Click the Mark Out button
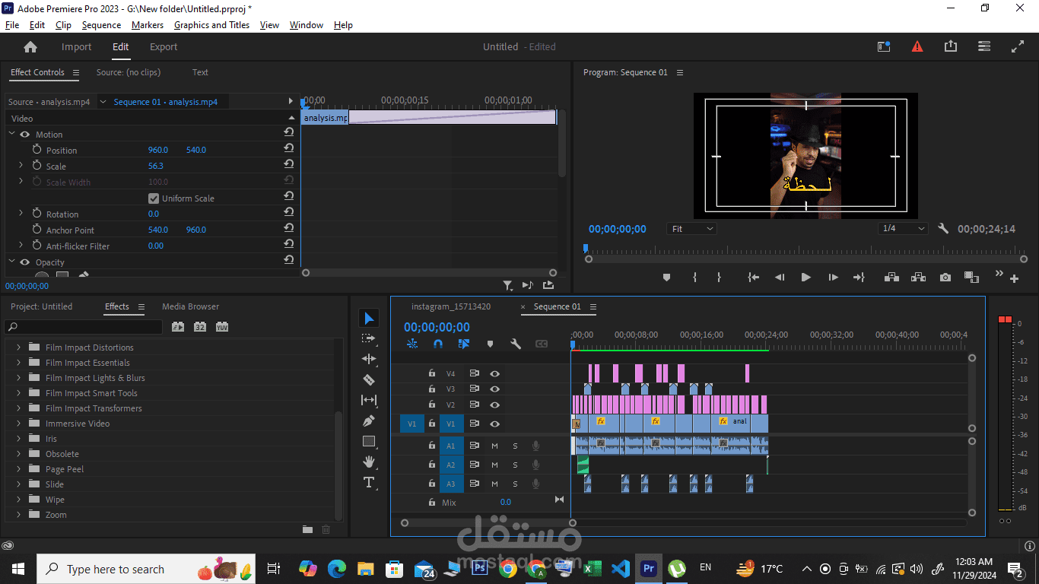 pos(719,278)
